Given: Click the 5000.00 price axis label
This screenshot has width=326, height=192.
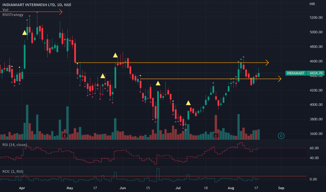Looking at the screenshot, I should pyautogui.click(x=316, y=32).
